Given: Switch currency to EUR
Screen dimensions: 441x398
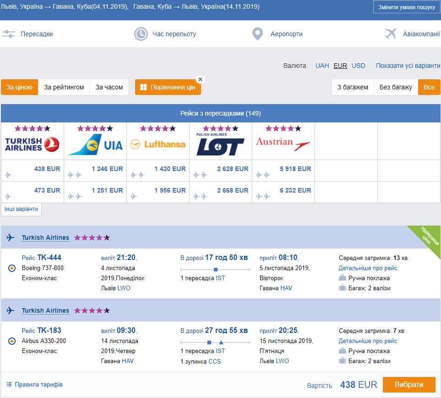Looking at the screenshot, I should tap(340, 66).
